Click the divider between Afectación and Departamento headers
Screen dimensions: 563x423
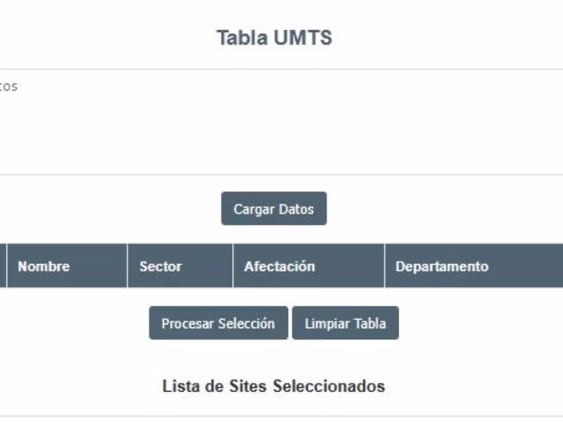[x=384, y=266]
